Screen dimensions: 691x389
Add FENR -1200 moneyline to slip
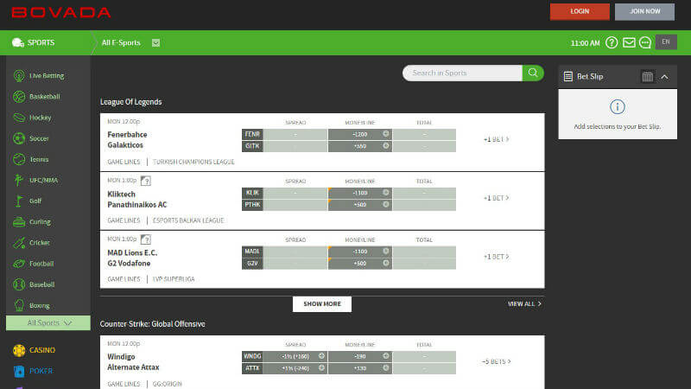coord(360,134)
